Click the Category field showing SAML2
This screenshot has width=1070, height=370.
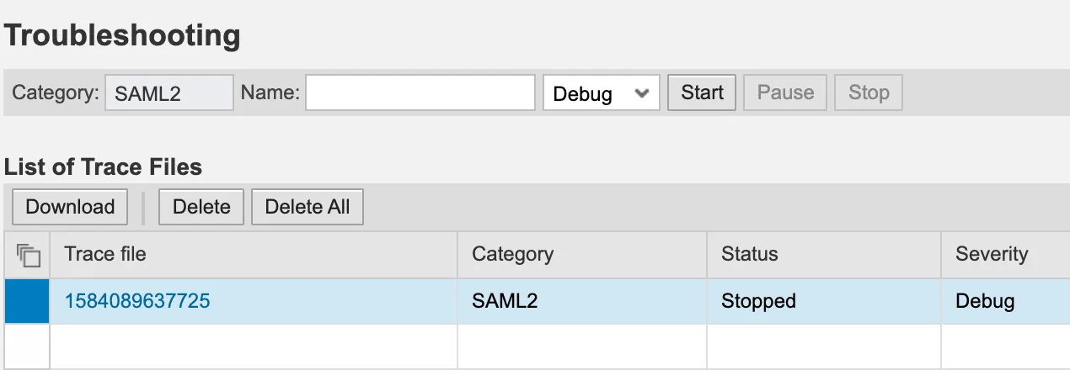coord(169,93)
